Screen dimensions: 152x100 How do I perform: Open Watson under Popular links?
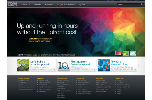[119, 93]
